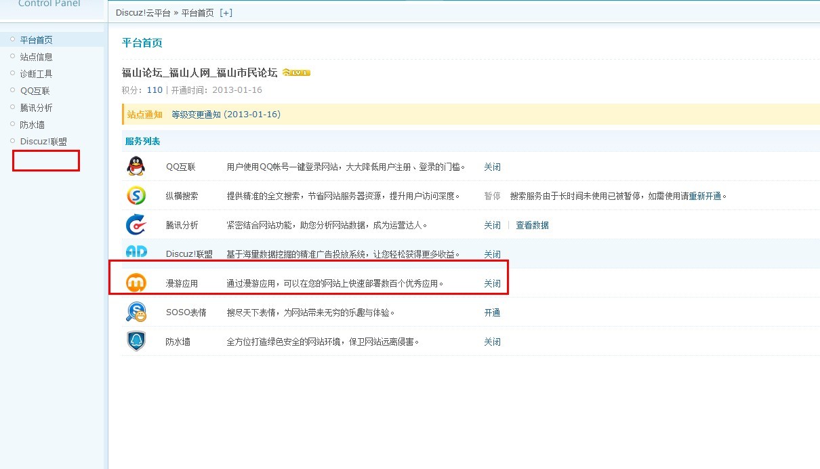
Task: Click 关闭 for Discuz!联盟 service
Action: point(492,254)
